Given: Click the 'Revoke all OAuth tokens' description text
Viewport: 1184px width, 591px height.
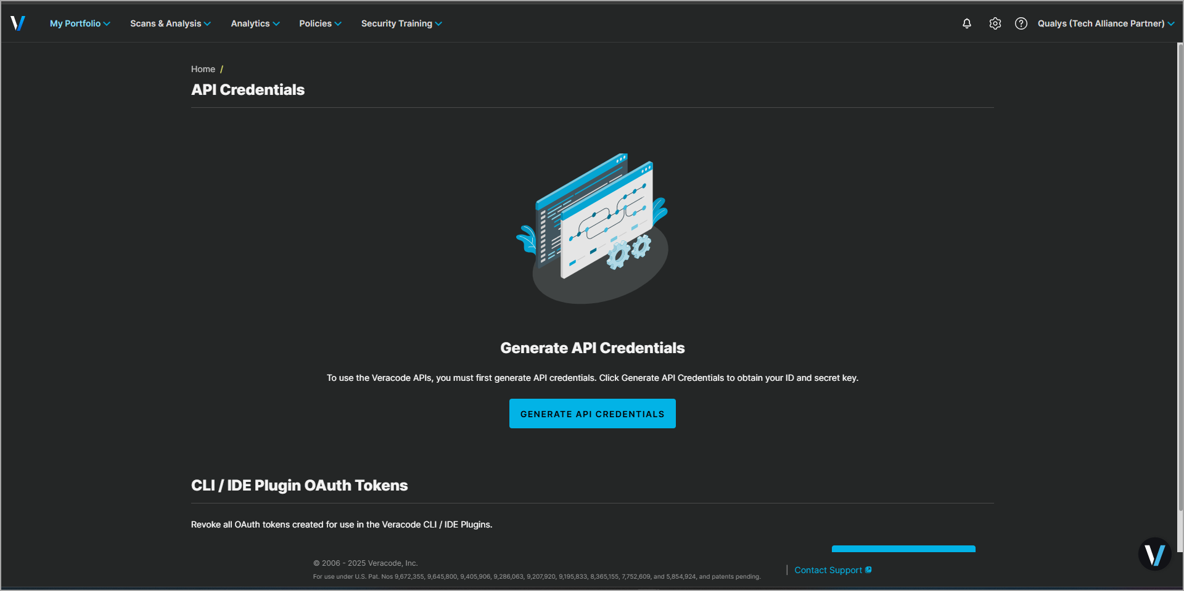Looking at the screenshot, I should 342,524.
